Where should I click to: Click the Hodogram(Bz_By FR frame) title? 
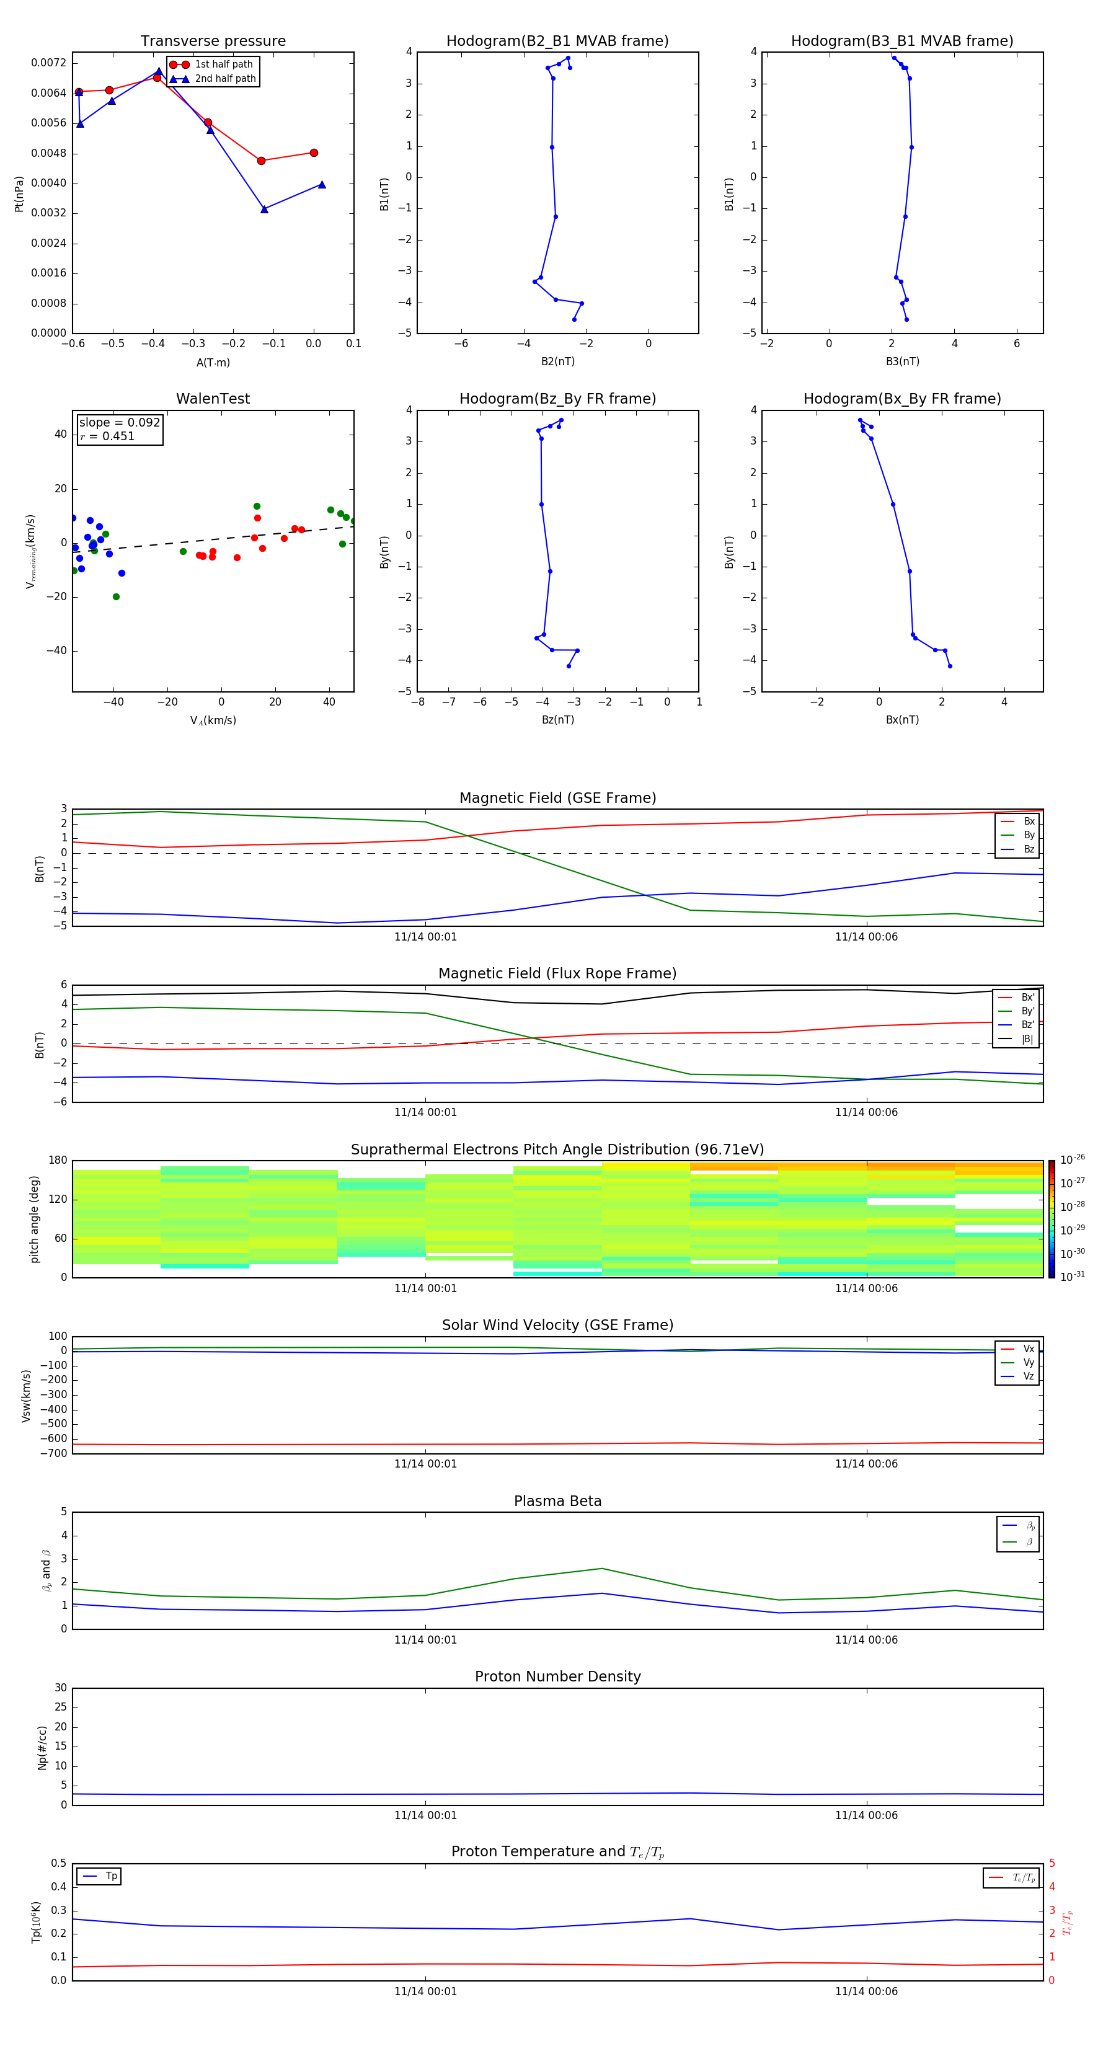point(557,399)
